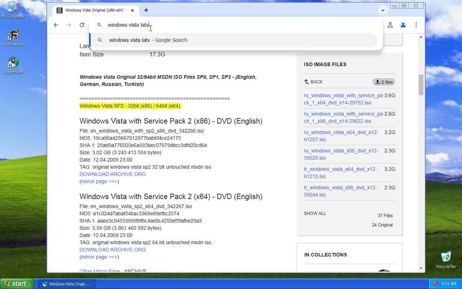Activate the Windows Vista Origin... taskbar button
Viewport: 462px width, 289px height.
tap(66, 284)
